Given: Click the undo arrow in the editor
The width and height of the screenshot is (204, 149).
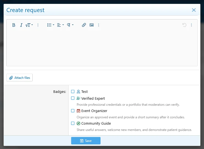Looking at the screenshot, I should coord(184,25).
